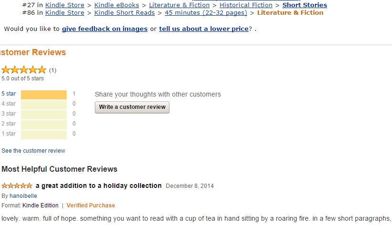Viewport: 392px width, 225px height.
Task: Open 45 minutes (22-32 pages) link
Action: (x=206, y=13)
